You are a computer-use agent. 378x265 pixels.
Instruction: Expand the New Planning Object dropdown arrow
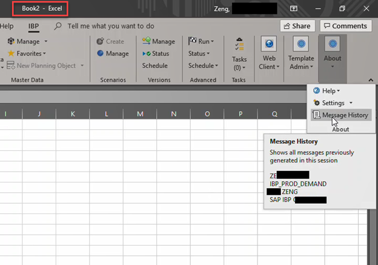coord(82,65)
